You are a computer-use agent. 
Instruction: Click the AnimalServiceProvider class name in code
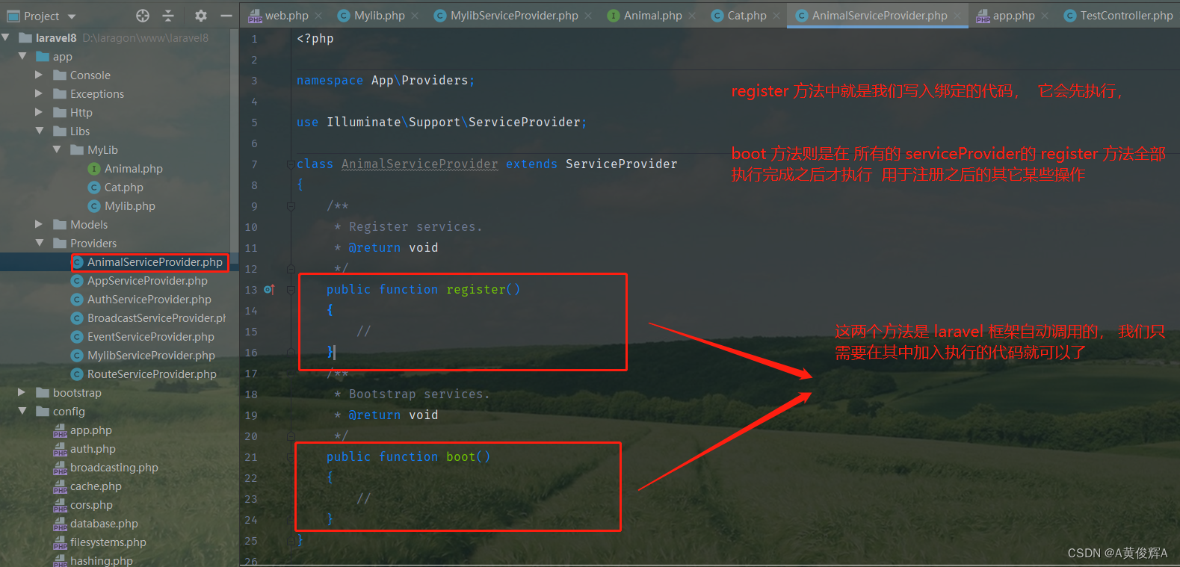pyautogui.click(x=419, y=164)
